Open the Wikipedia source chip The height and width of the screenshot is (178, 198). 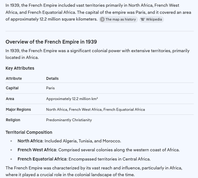click(x=152, y=19)
